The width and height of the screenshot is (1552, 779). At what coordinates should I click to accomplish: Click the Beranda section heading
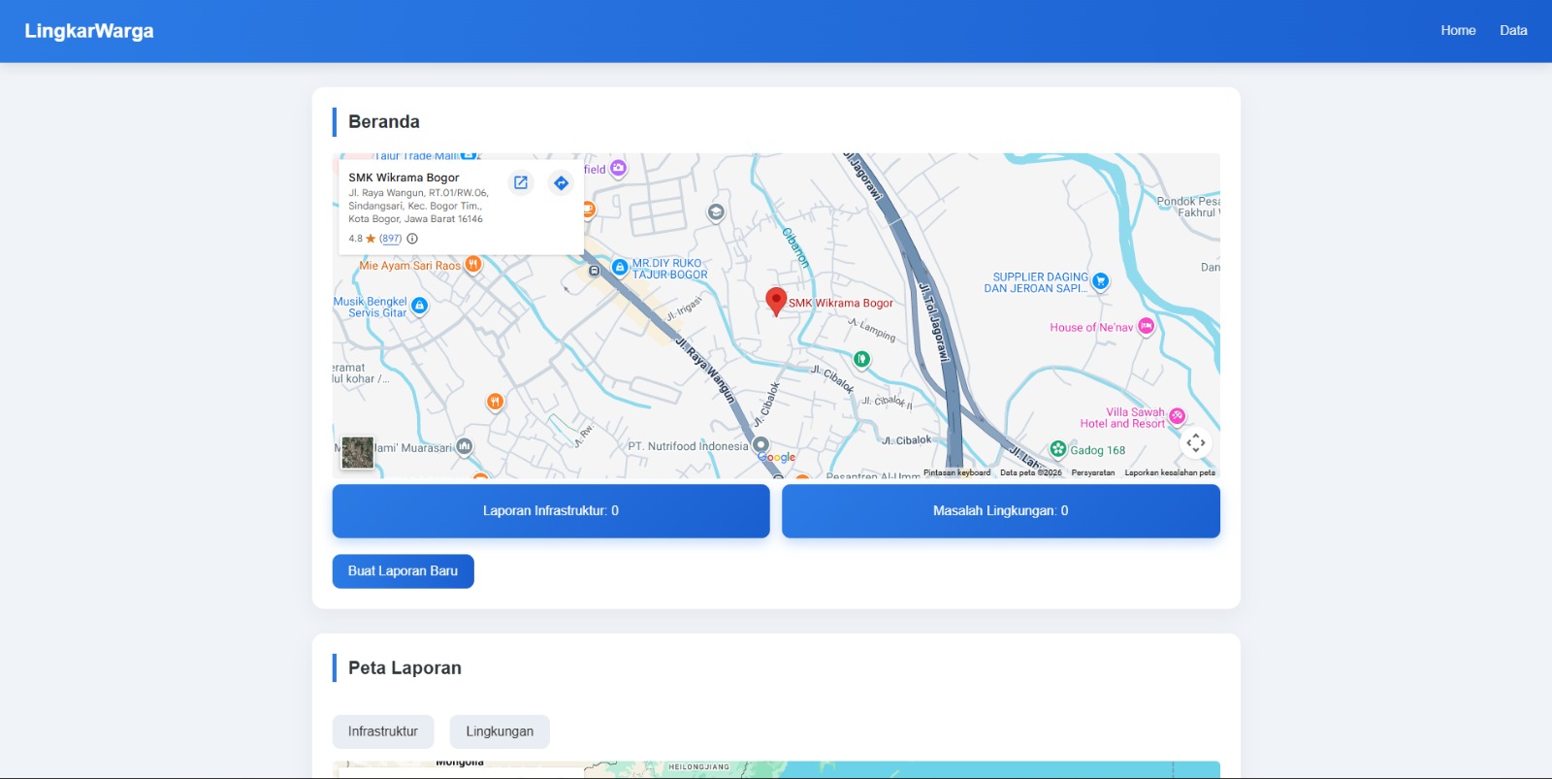coord(384,121)
